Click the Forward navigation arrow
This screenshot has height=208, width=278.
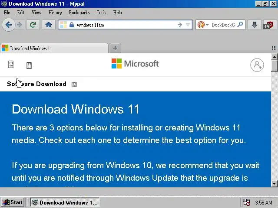point(19,25)
